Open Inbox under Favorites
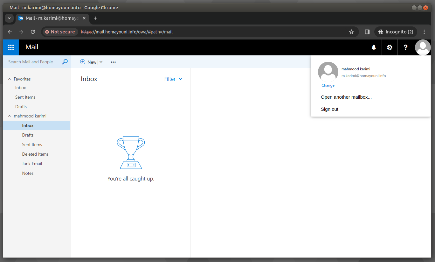 21,88
